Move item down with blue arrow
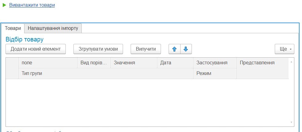The image size is (302, 132). click(186, 49)
